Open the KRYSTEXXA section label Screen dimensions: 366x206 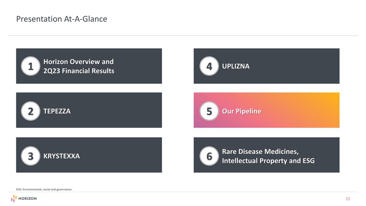(x=62, y=156)
